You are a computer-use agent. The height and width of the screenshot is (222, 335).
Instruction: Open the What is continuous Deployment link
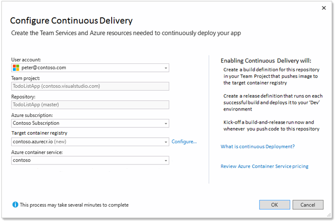(x=258, y=147)
